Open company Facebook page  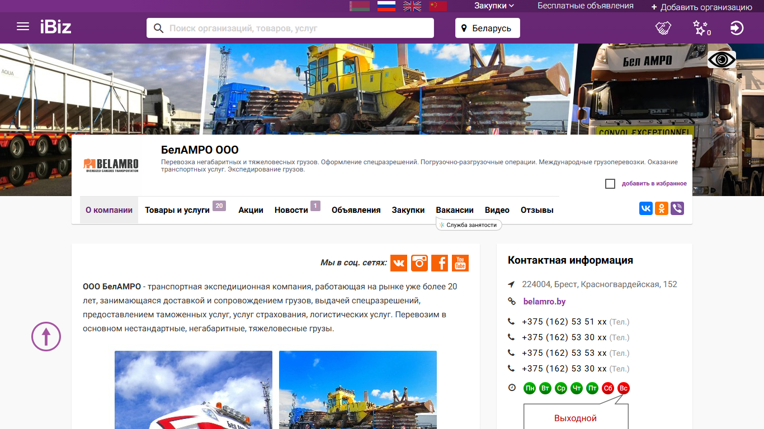440,263
